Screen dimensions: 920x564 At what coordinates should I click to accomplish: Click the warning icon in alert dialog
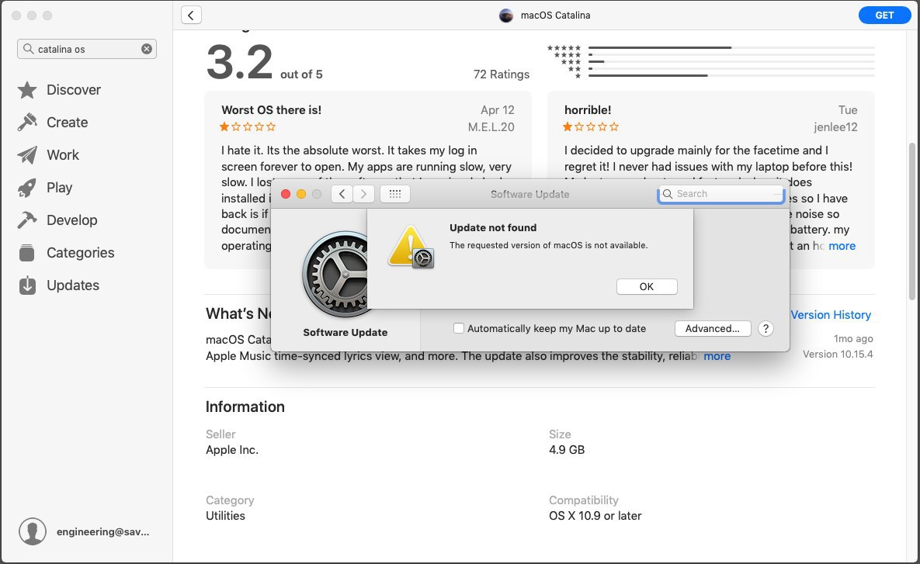[410, 247]
